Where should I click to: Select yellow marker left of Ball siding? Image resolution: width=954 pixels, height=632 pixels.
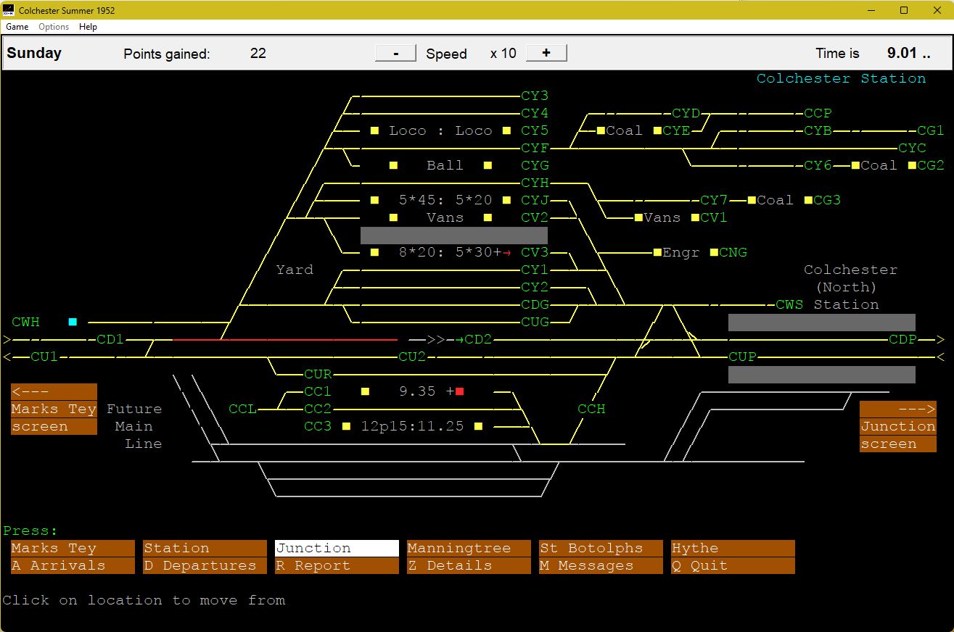(393, 165)
